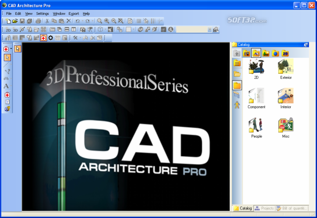
Task: Click the Copy icon
Action: pos(54,21)
